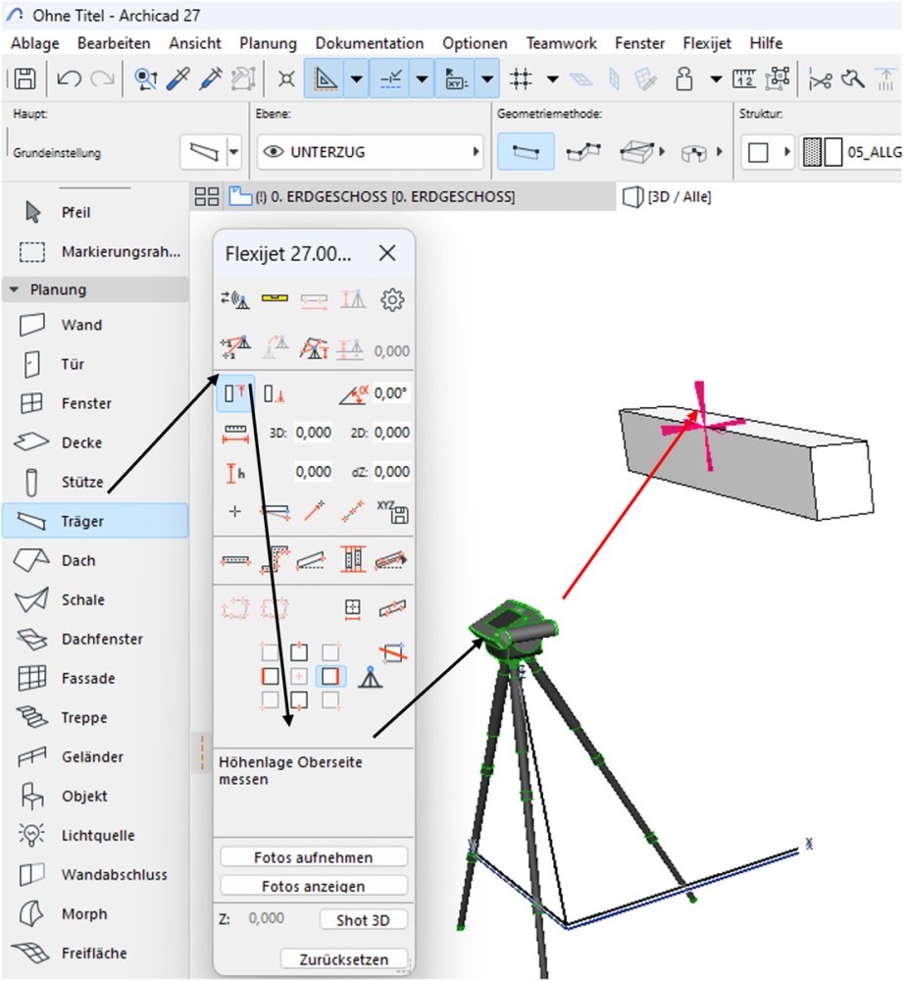The width and height of the screenshot is (905, 981).
Task: Click the Fotos anzeigen button
Action: pos(314,886)
